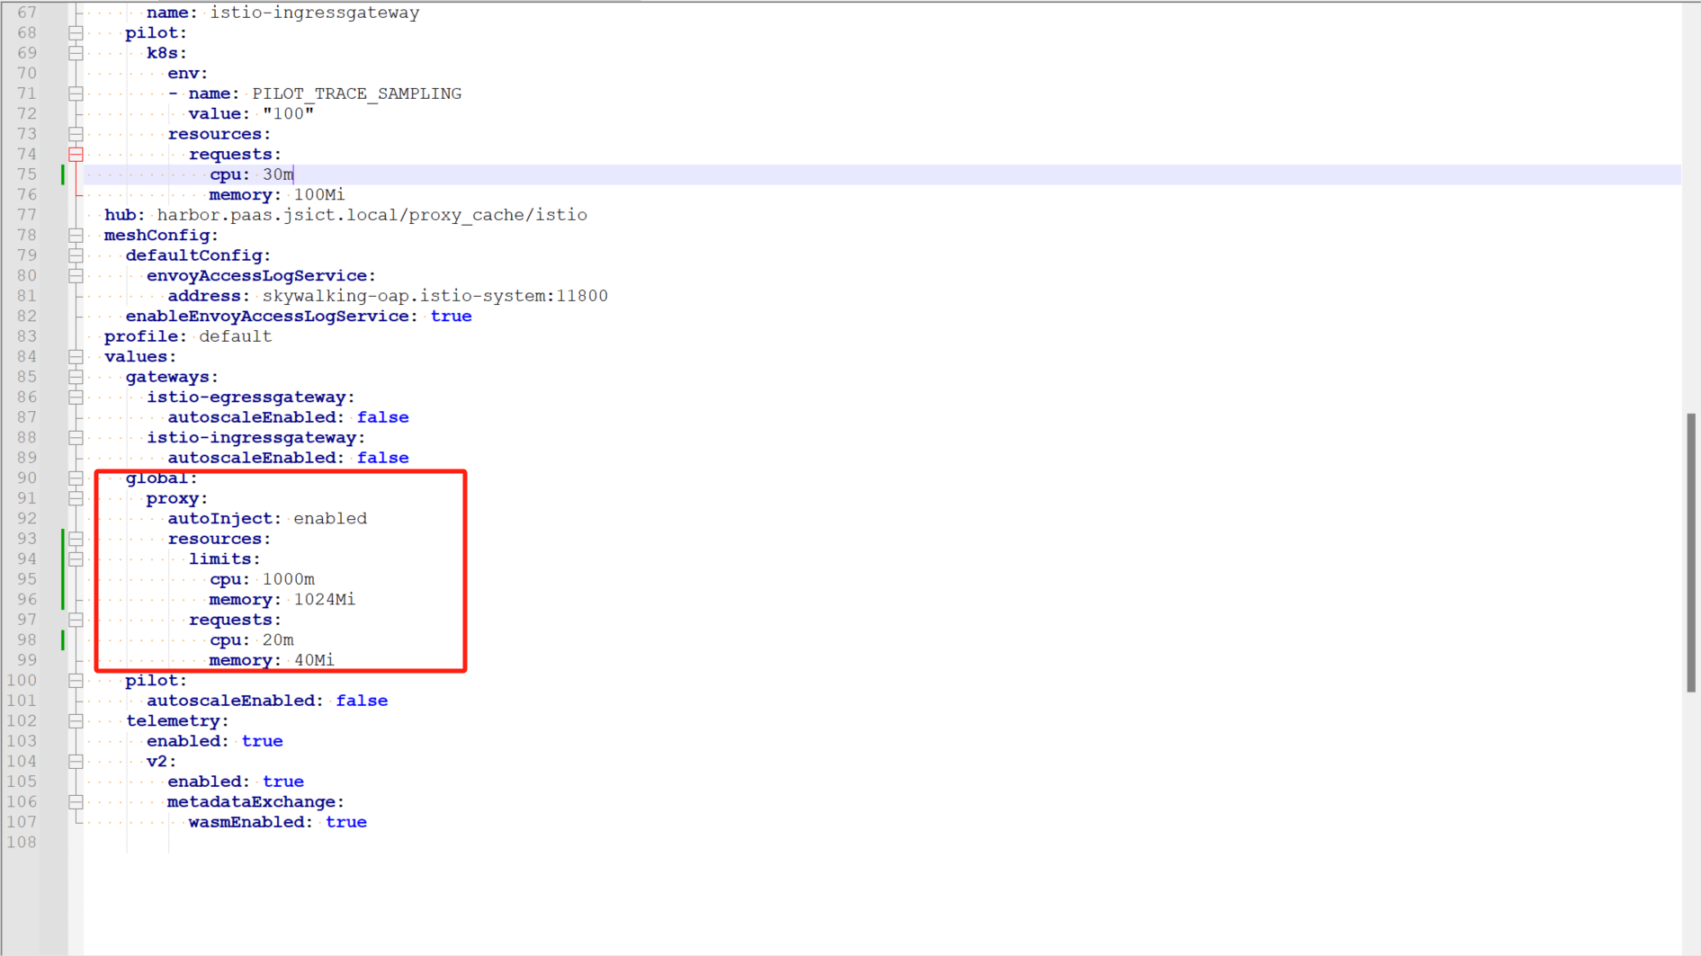Collapse the global section fold

(x=76, y=478)
